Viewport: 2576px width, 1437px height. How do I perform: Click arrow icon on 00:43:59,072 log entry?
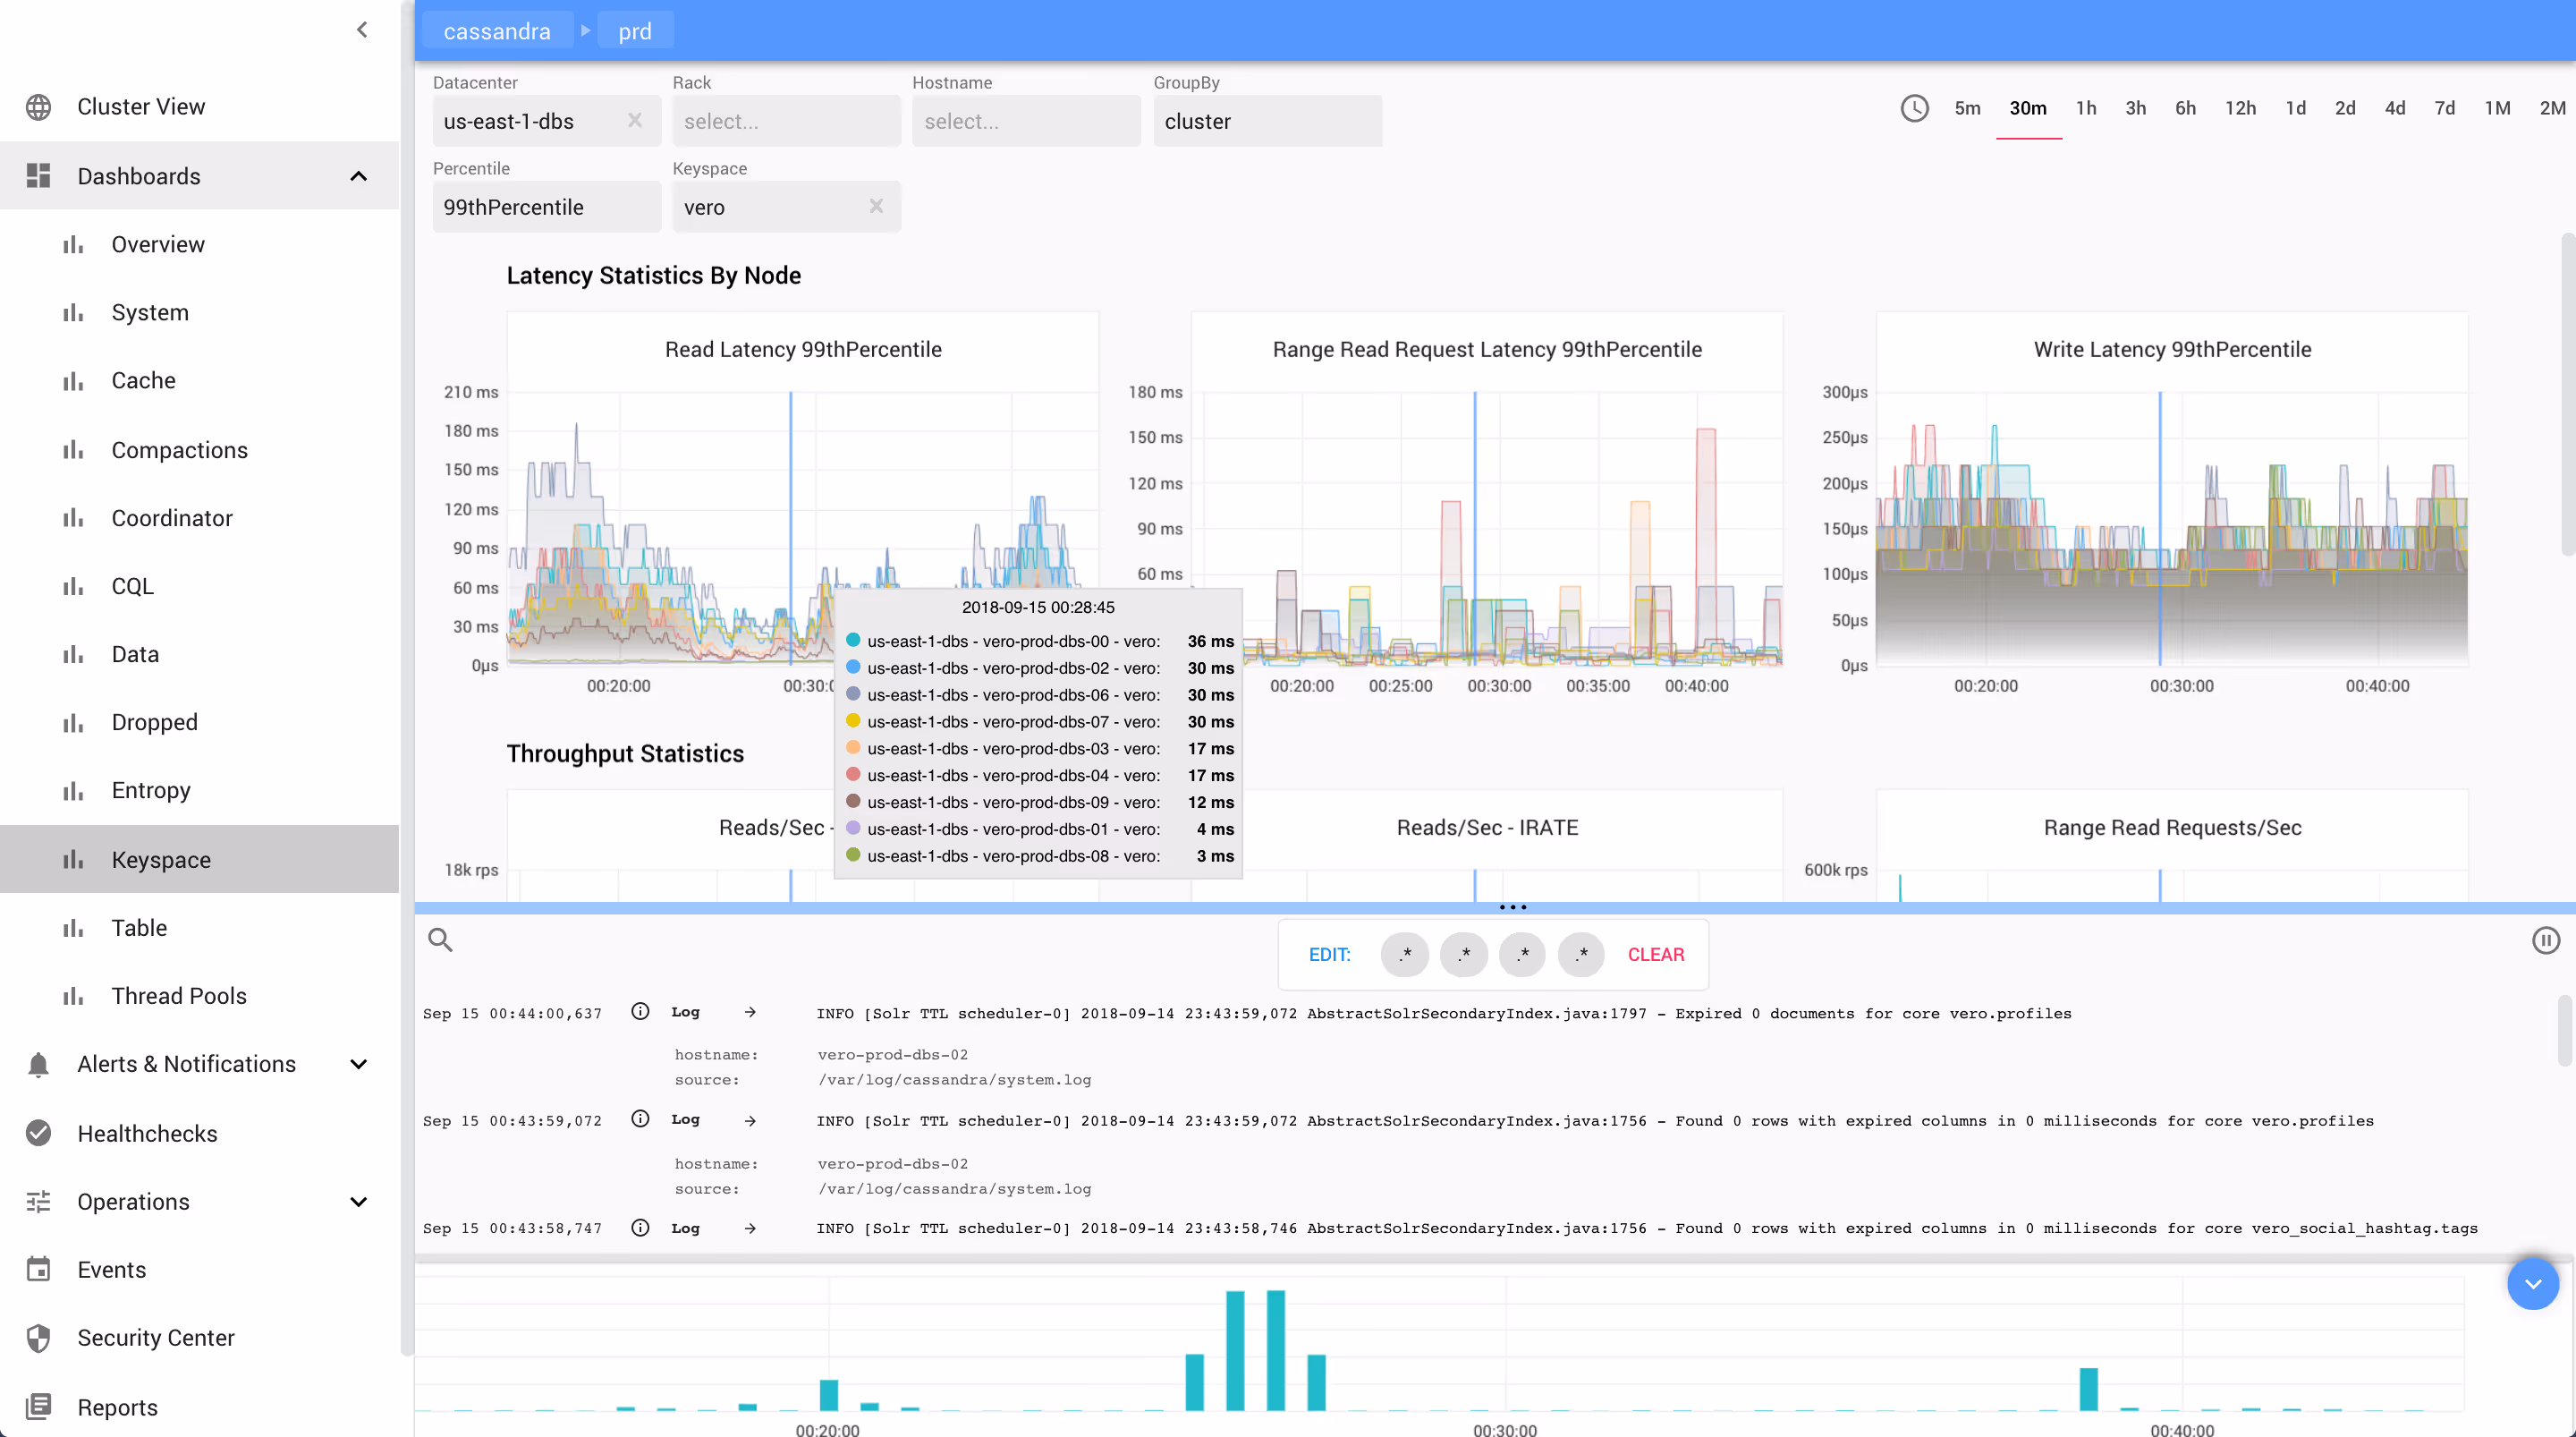[750, 1119]
